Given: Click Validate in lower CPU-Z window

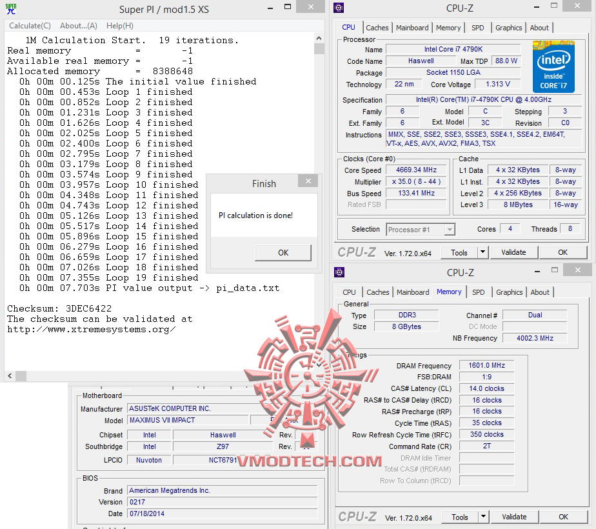Looking at the screenshot, I should [x=514, y=517].
